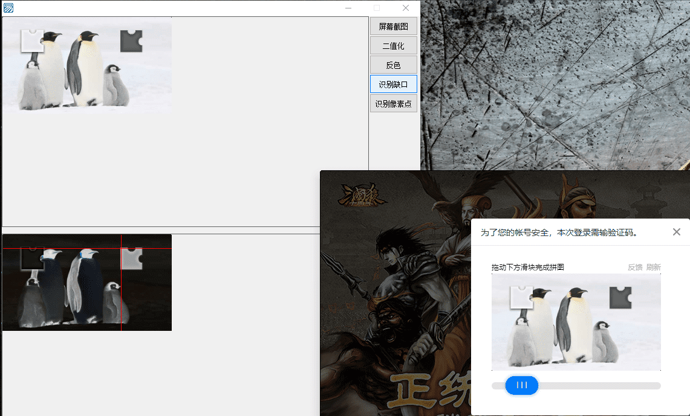Run 识别缺口 gap recognition
The width and height of the screenshot is (690, 416).
click(393, 84)
